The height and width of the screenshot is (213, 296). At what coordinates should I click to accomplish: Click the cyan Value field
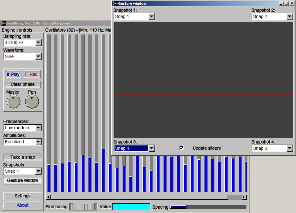131,207
